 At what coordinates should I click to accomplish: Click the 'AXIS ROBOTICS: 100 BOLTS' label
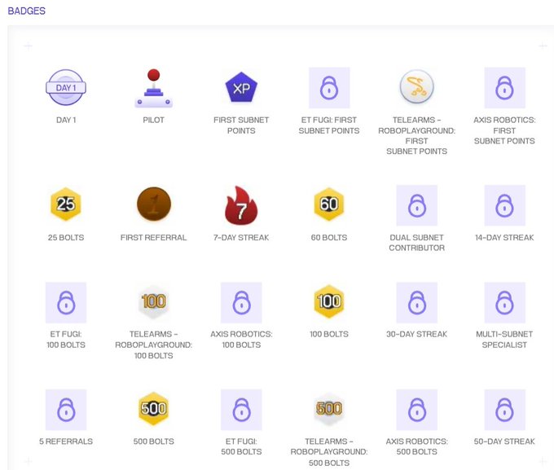[241, 339]
